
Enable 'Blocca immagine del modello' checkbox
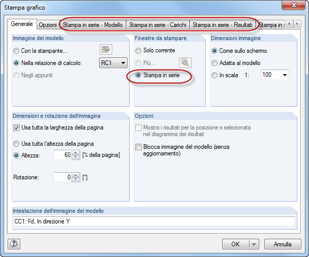[182, 150]
